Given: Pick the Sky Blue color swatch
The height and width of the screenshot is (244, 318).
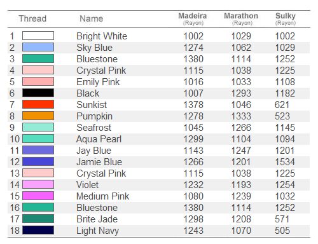Looking at the screenshot, I should (38, 47).
